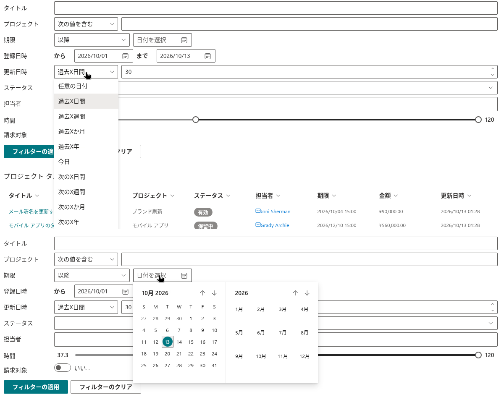Select 次のXか月 option
Screen dimensions: 504x397
[86, 207]
